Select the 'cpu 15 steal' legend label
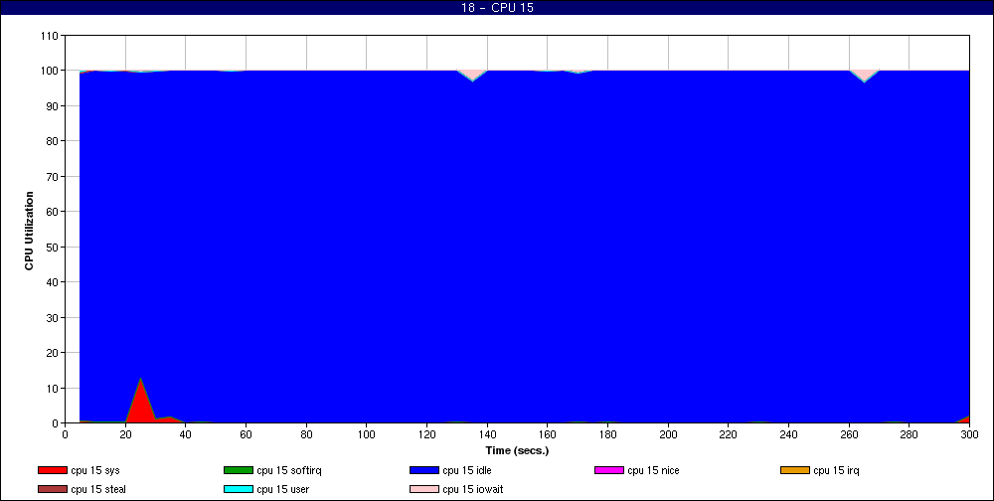Viewport: 994px width, 501px height. (98, 490)
